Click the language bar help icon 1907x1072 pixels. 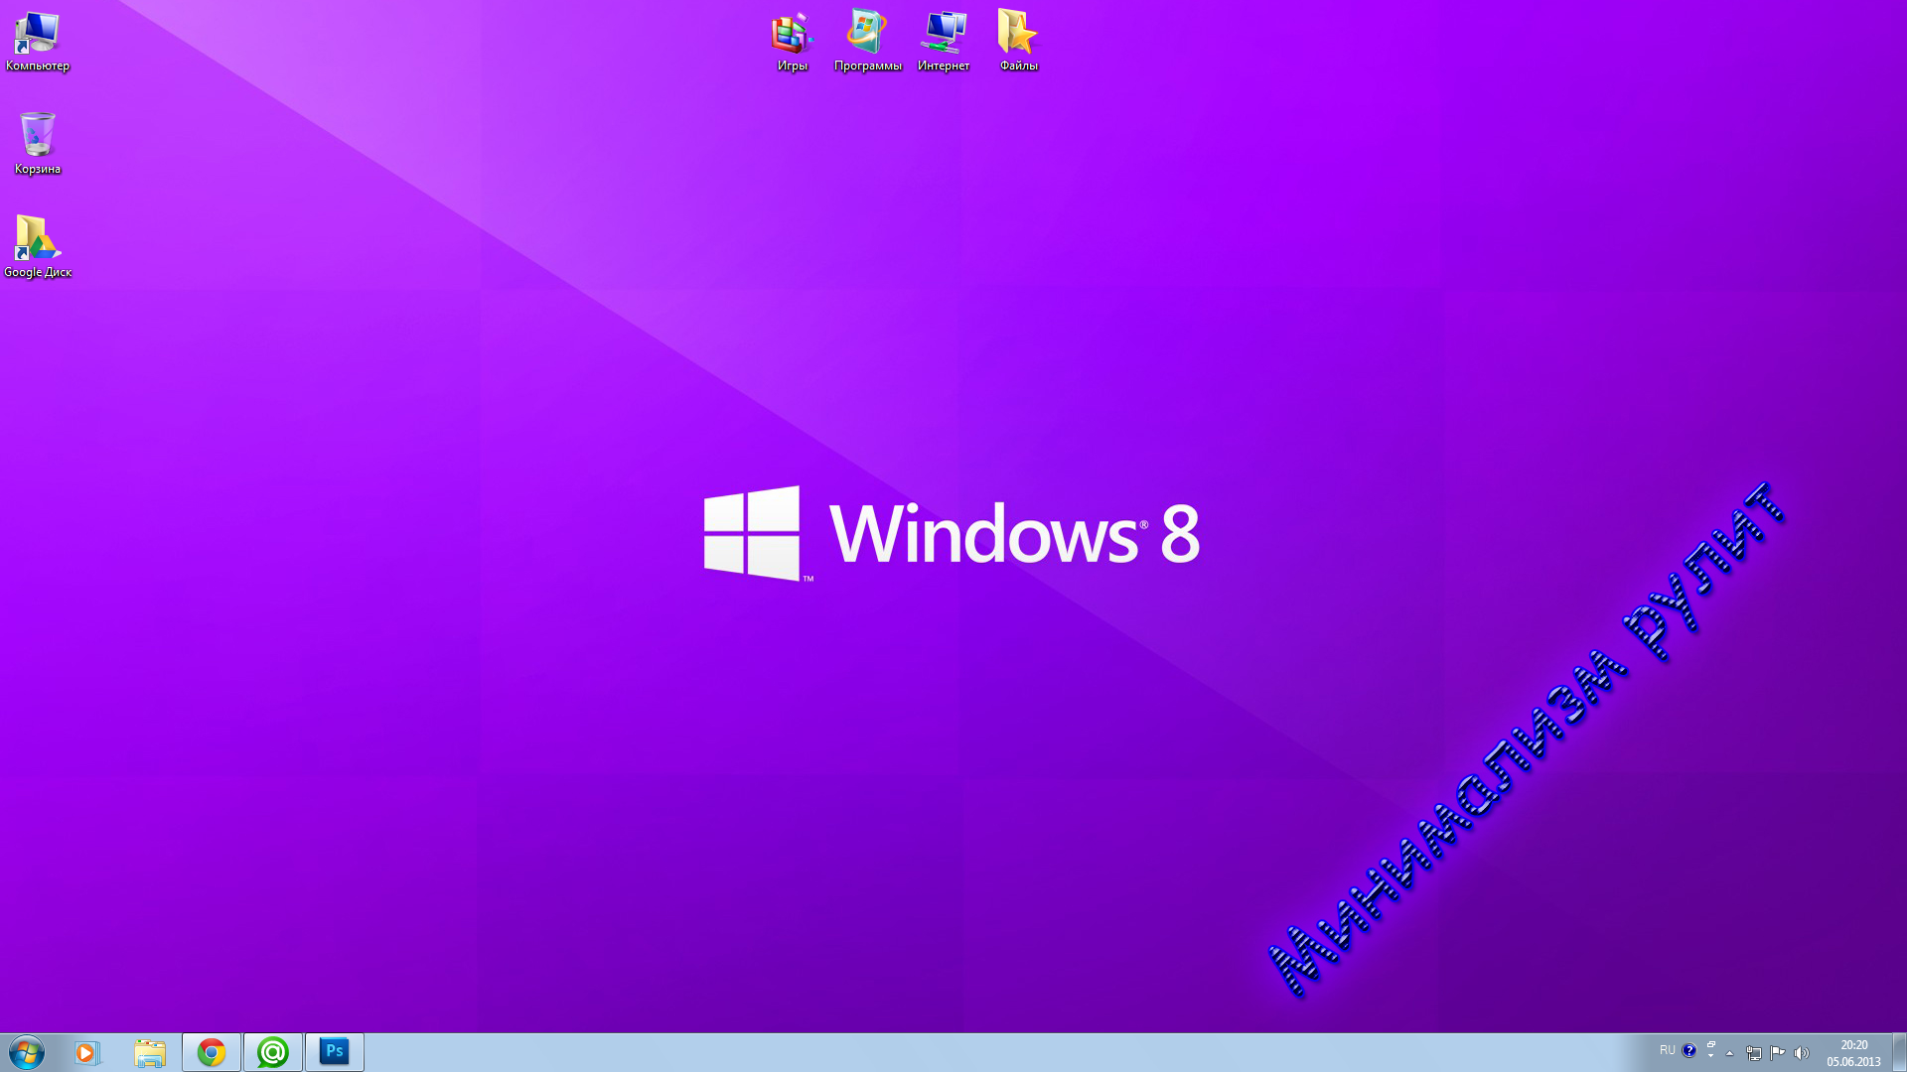1688,1050
